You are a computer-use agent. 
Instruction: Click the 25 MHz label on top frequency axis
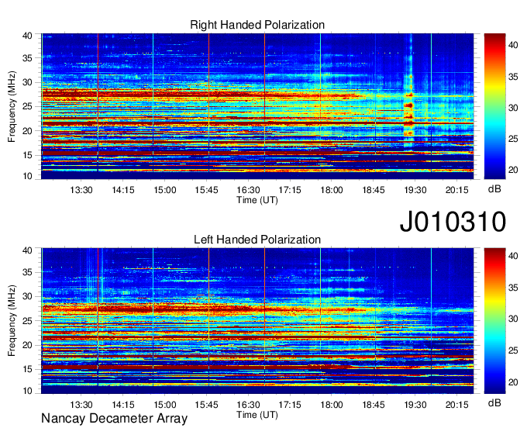(x=28, y=106)
